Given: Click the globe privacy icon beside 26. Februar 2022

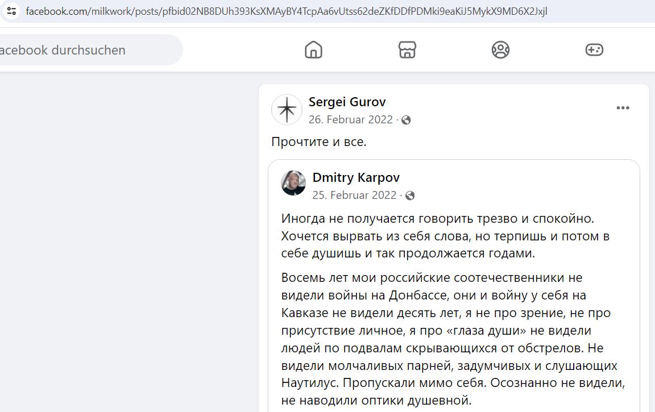Looking at the screenshot, I should point(406,120).
